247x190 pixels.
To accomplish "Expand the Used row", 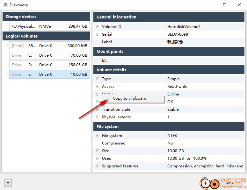I will tap(98, 158).
